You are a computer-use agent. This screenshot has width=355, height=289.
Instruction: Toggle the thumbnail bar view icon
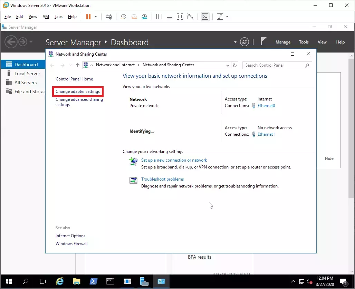[x=169, y=17]
